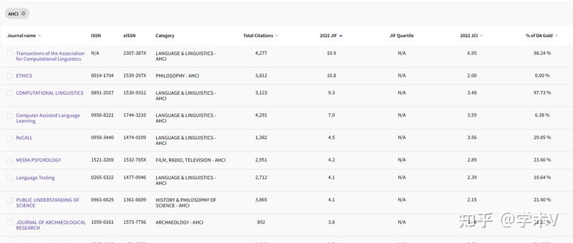
Task: Open the ReCALL journal link
Action: click(24, 138)
